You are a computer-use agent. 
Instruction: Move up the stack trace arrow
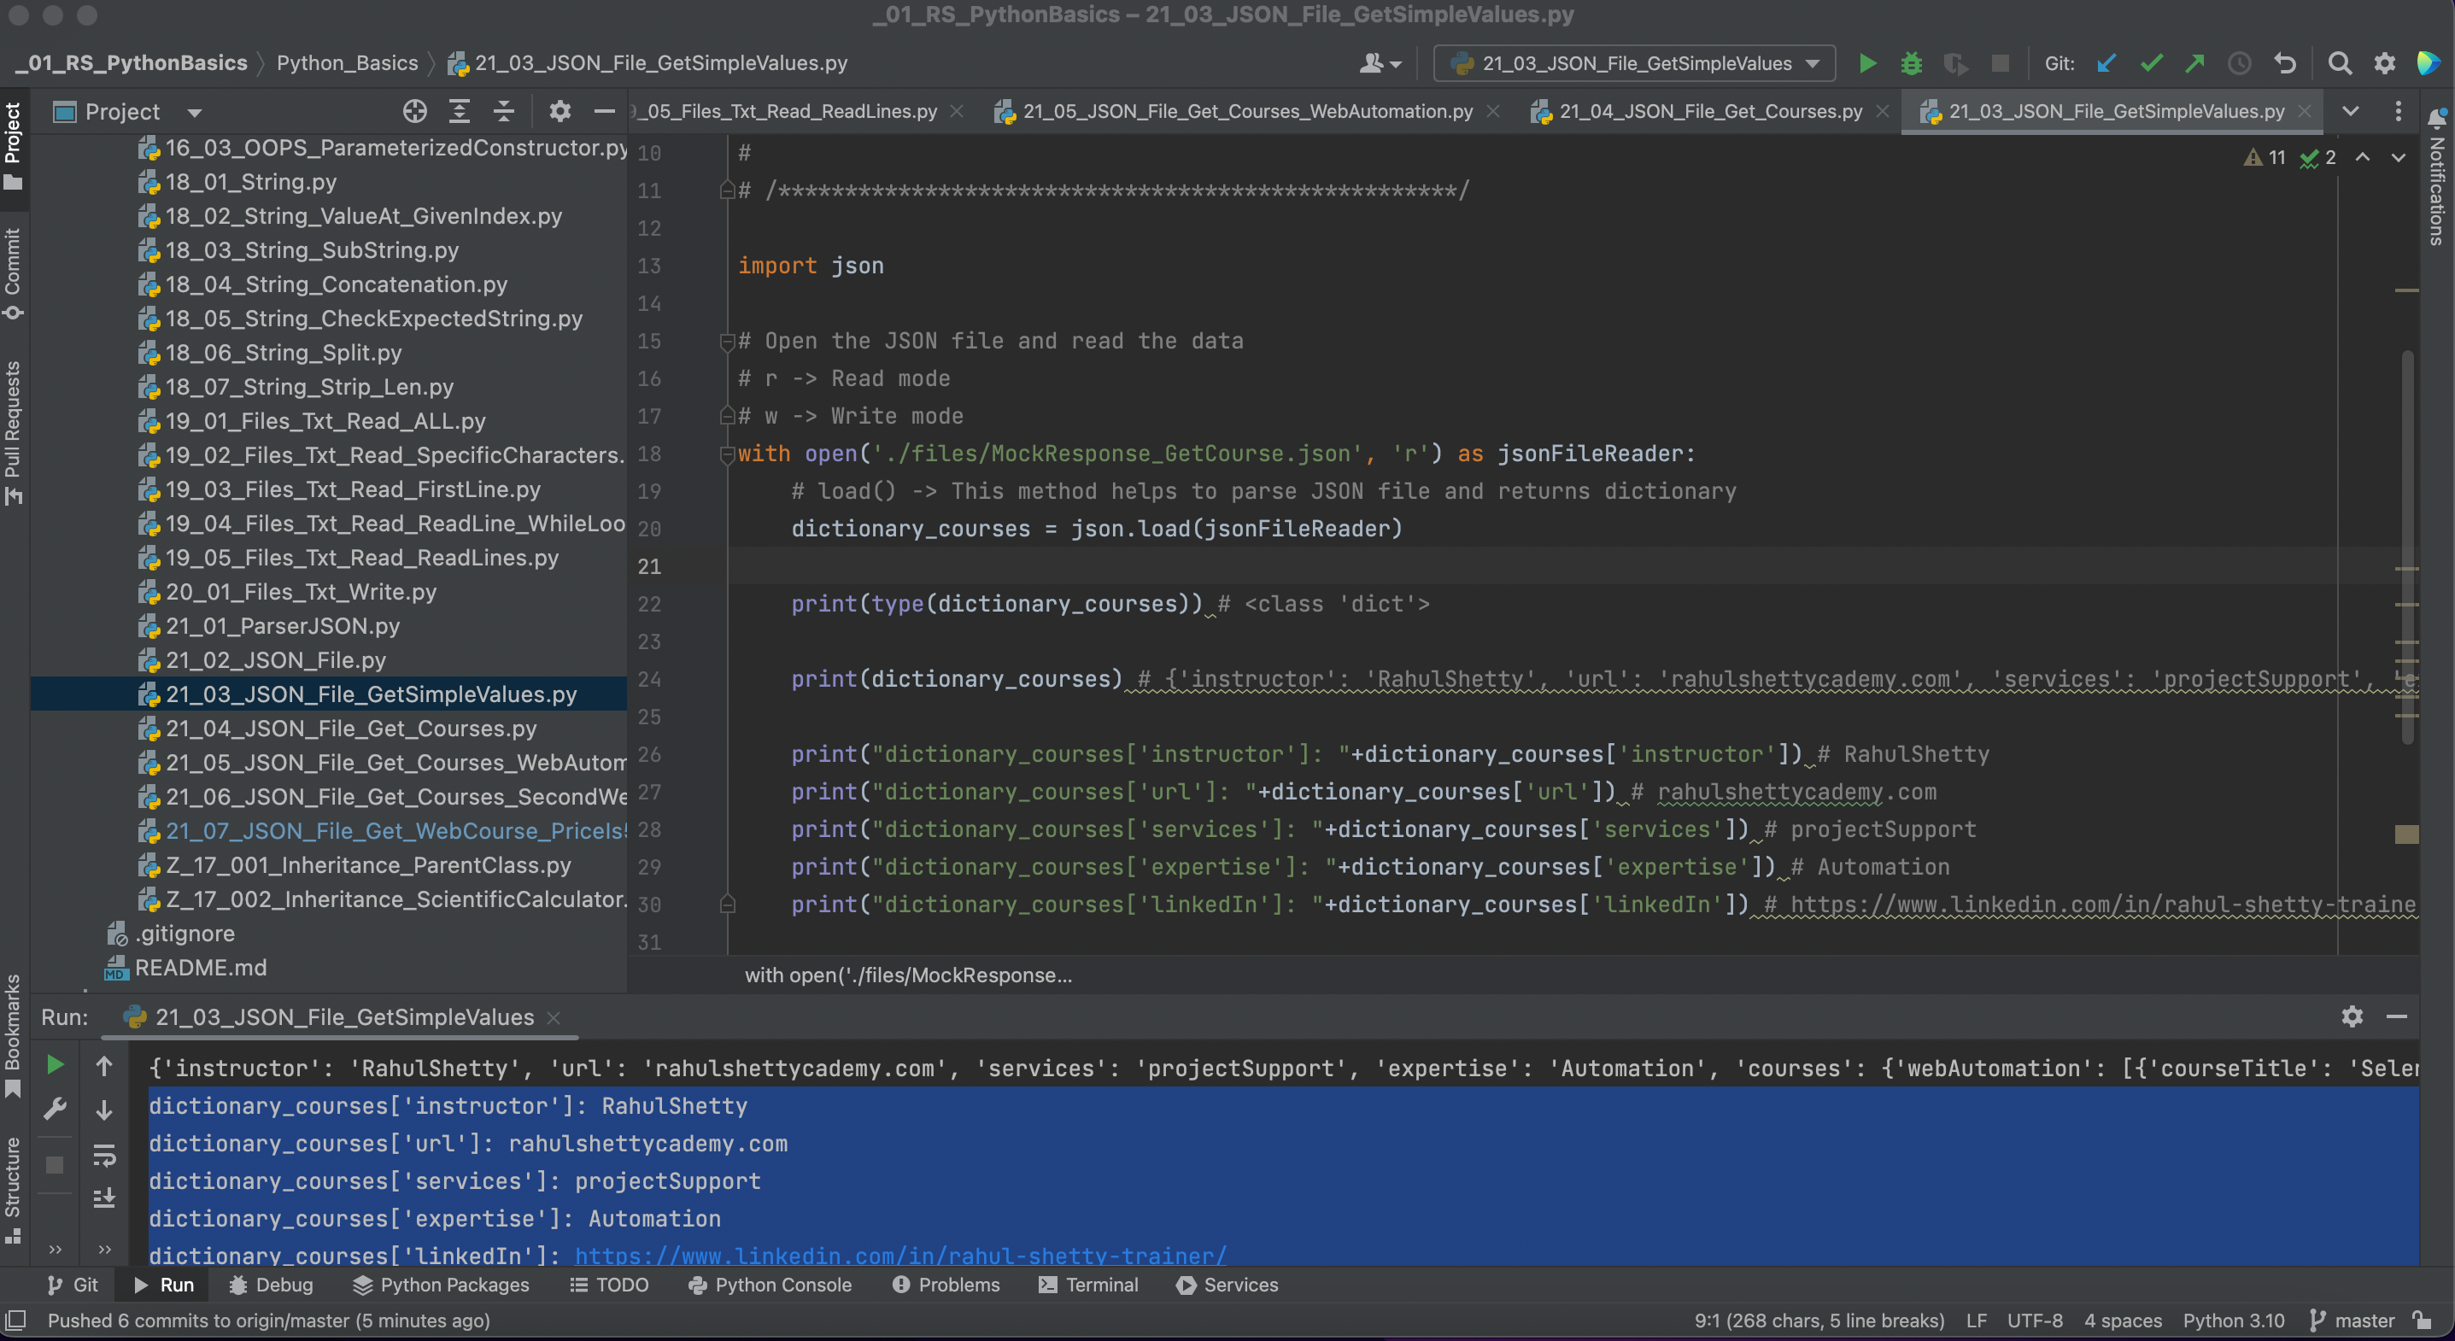[104, 1066]
